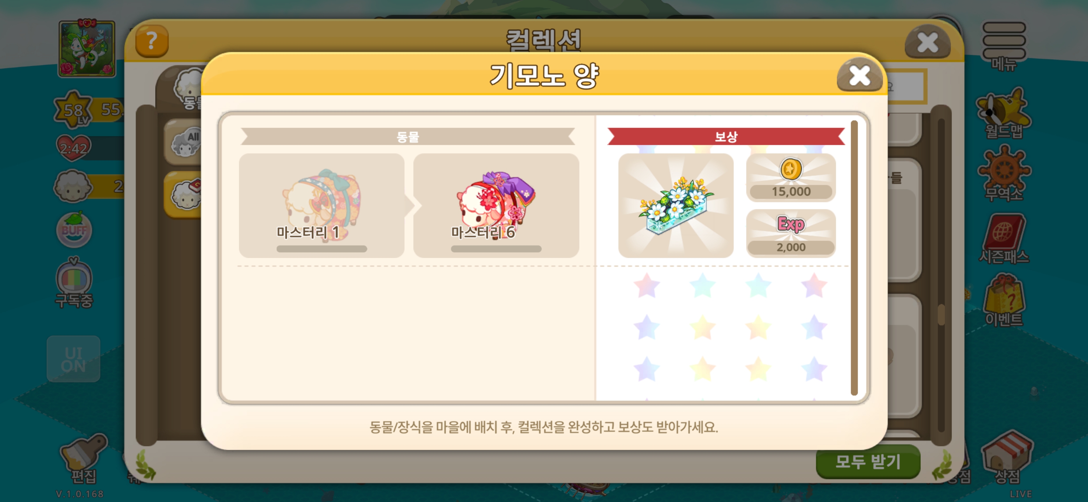Open the event gift bag icon
This screenshot has width=1088, height=502.
(1004, 299)
